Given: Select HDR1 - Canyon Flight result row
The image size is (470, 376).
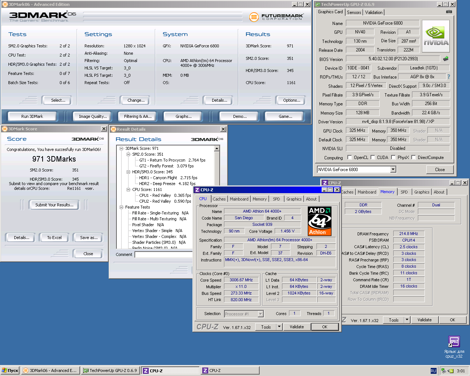Looking at the screenshot, I should pyautogui.click(x=168, y=178).
